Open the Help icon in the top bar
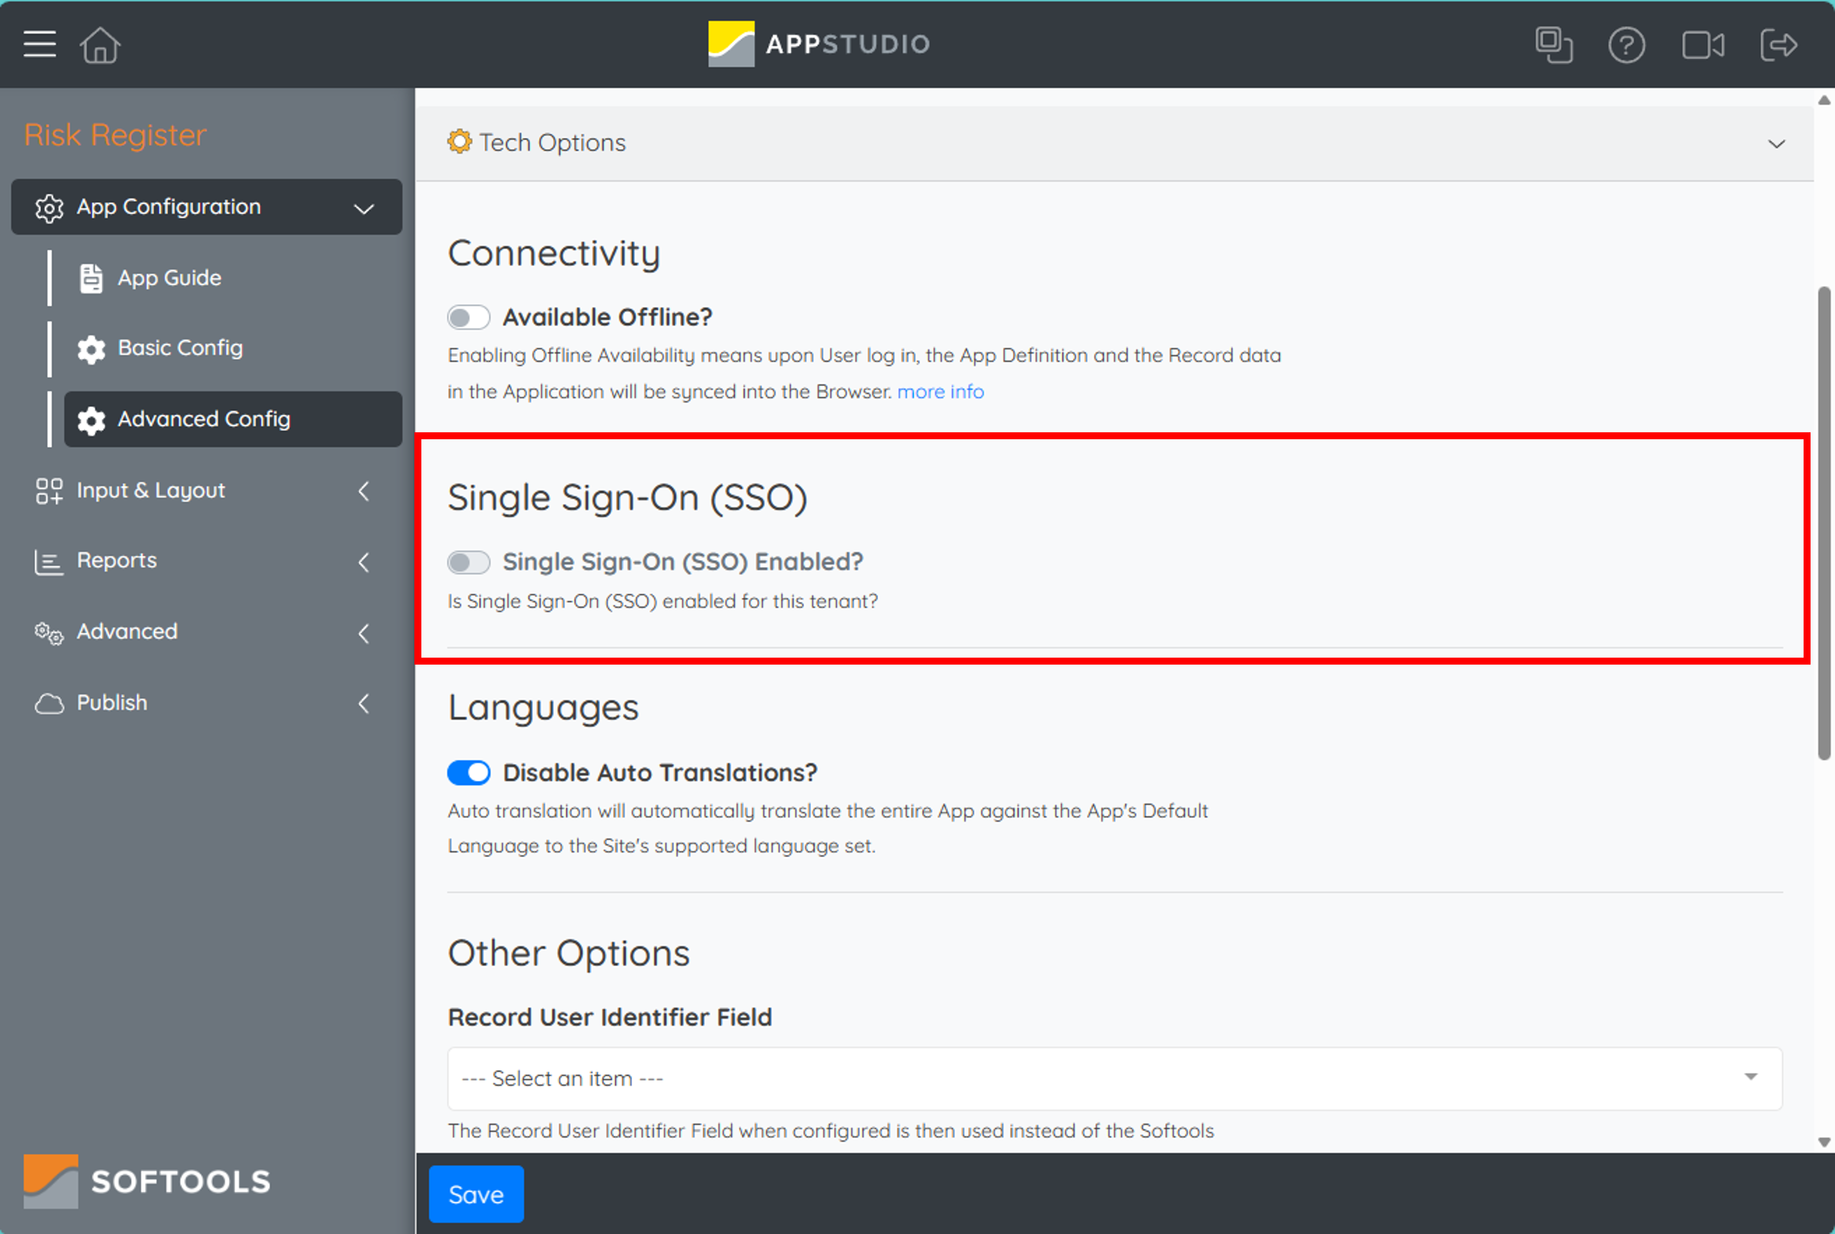 coord(1627,45)
